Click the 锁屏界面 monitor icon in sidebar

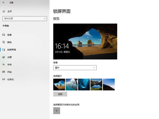[x=4, y=50]
